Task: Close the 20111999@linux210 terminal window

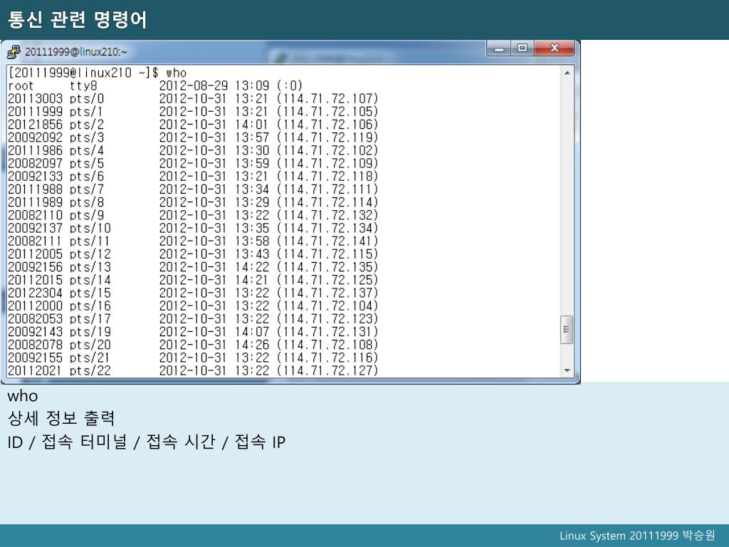Action: click(x=554, y=48)
